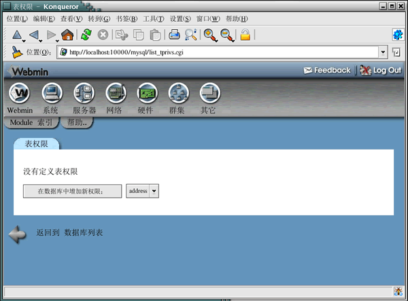Image resolution: width=408 pixels, height=301 pixels.
Task: Click the status bar bug icon
Action: coord(398,291)
